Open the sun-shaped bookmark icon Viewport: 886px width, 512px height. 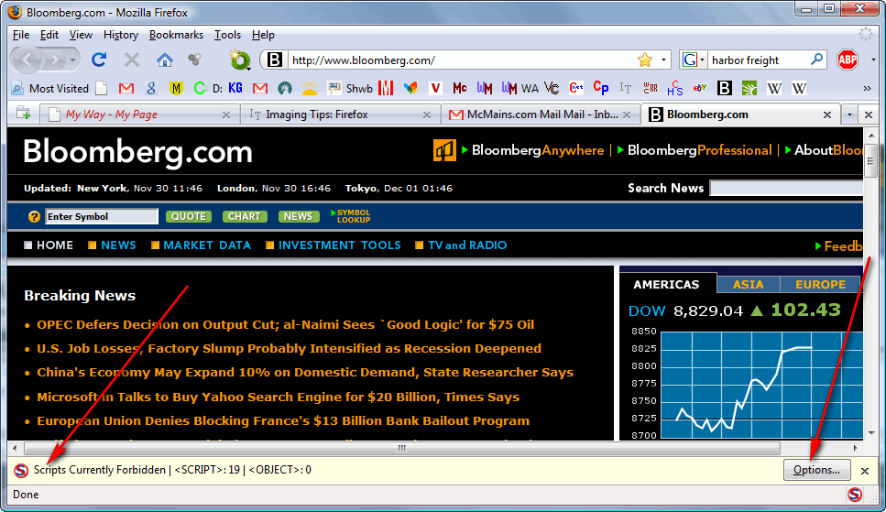point(310,88)
